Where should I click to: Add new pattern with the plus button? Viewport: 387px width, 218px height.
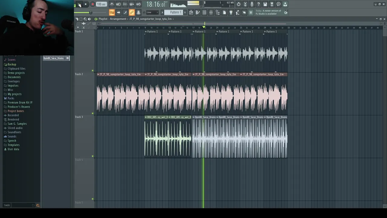click(185, 12)
